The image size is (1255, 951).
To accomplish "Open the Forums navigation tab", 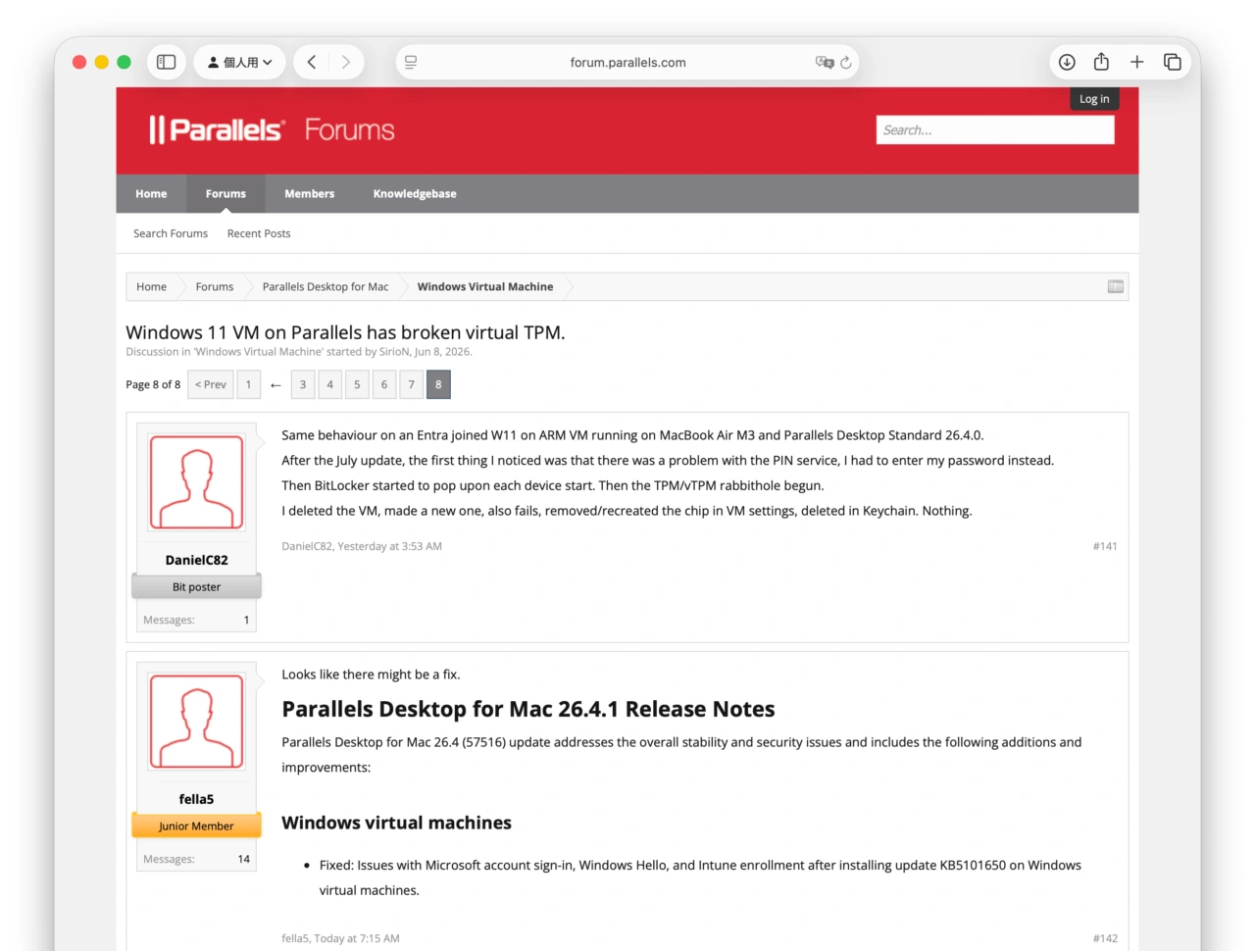I will tap(226, 194).
